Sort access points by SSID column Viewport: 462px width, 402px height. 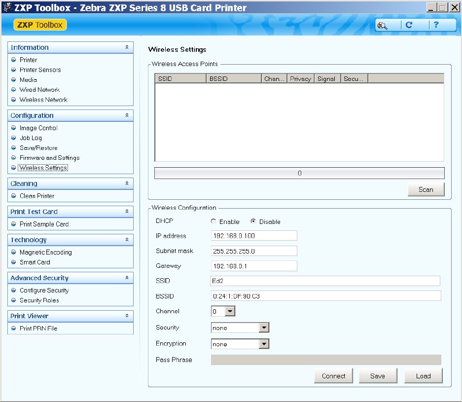[x=180, y=79]
